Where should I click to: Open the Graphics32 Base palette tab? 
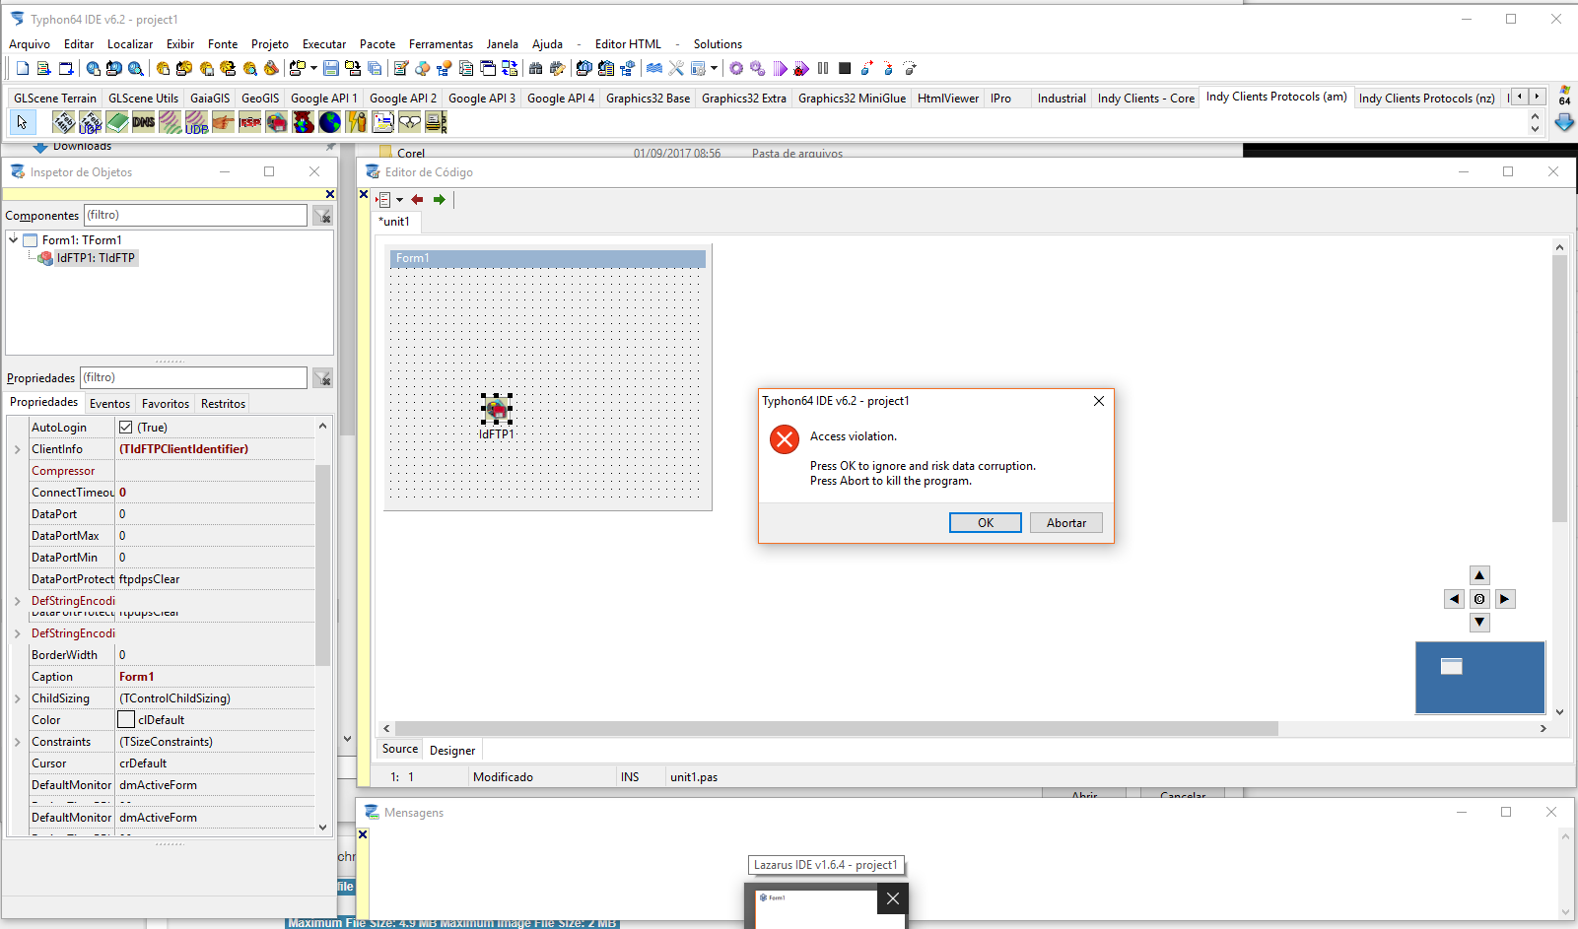[648, 99]
